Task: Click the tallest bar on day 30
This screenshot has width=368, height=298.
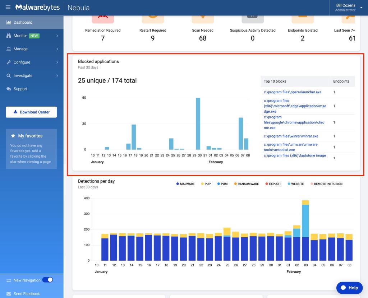Action: [x=198, y=124]
